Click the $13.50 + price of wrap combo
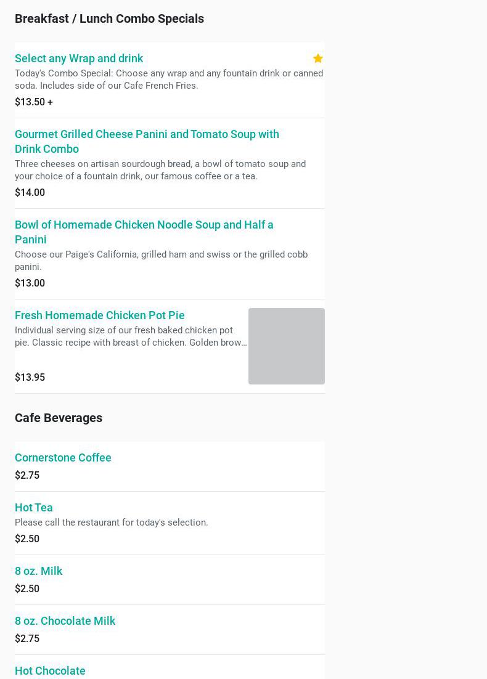 pos(34,102)
